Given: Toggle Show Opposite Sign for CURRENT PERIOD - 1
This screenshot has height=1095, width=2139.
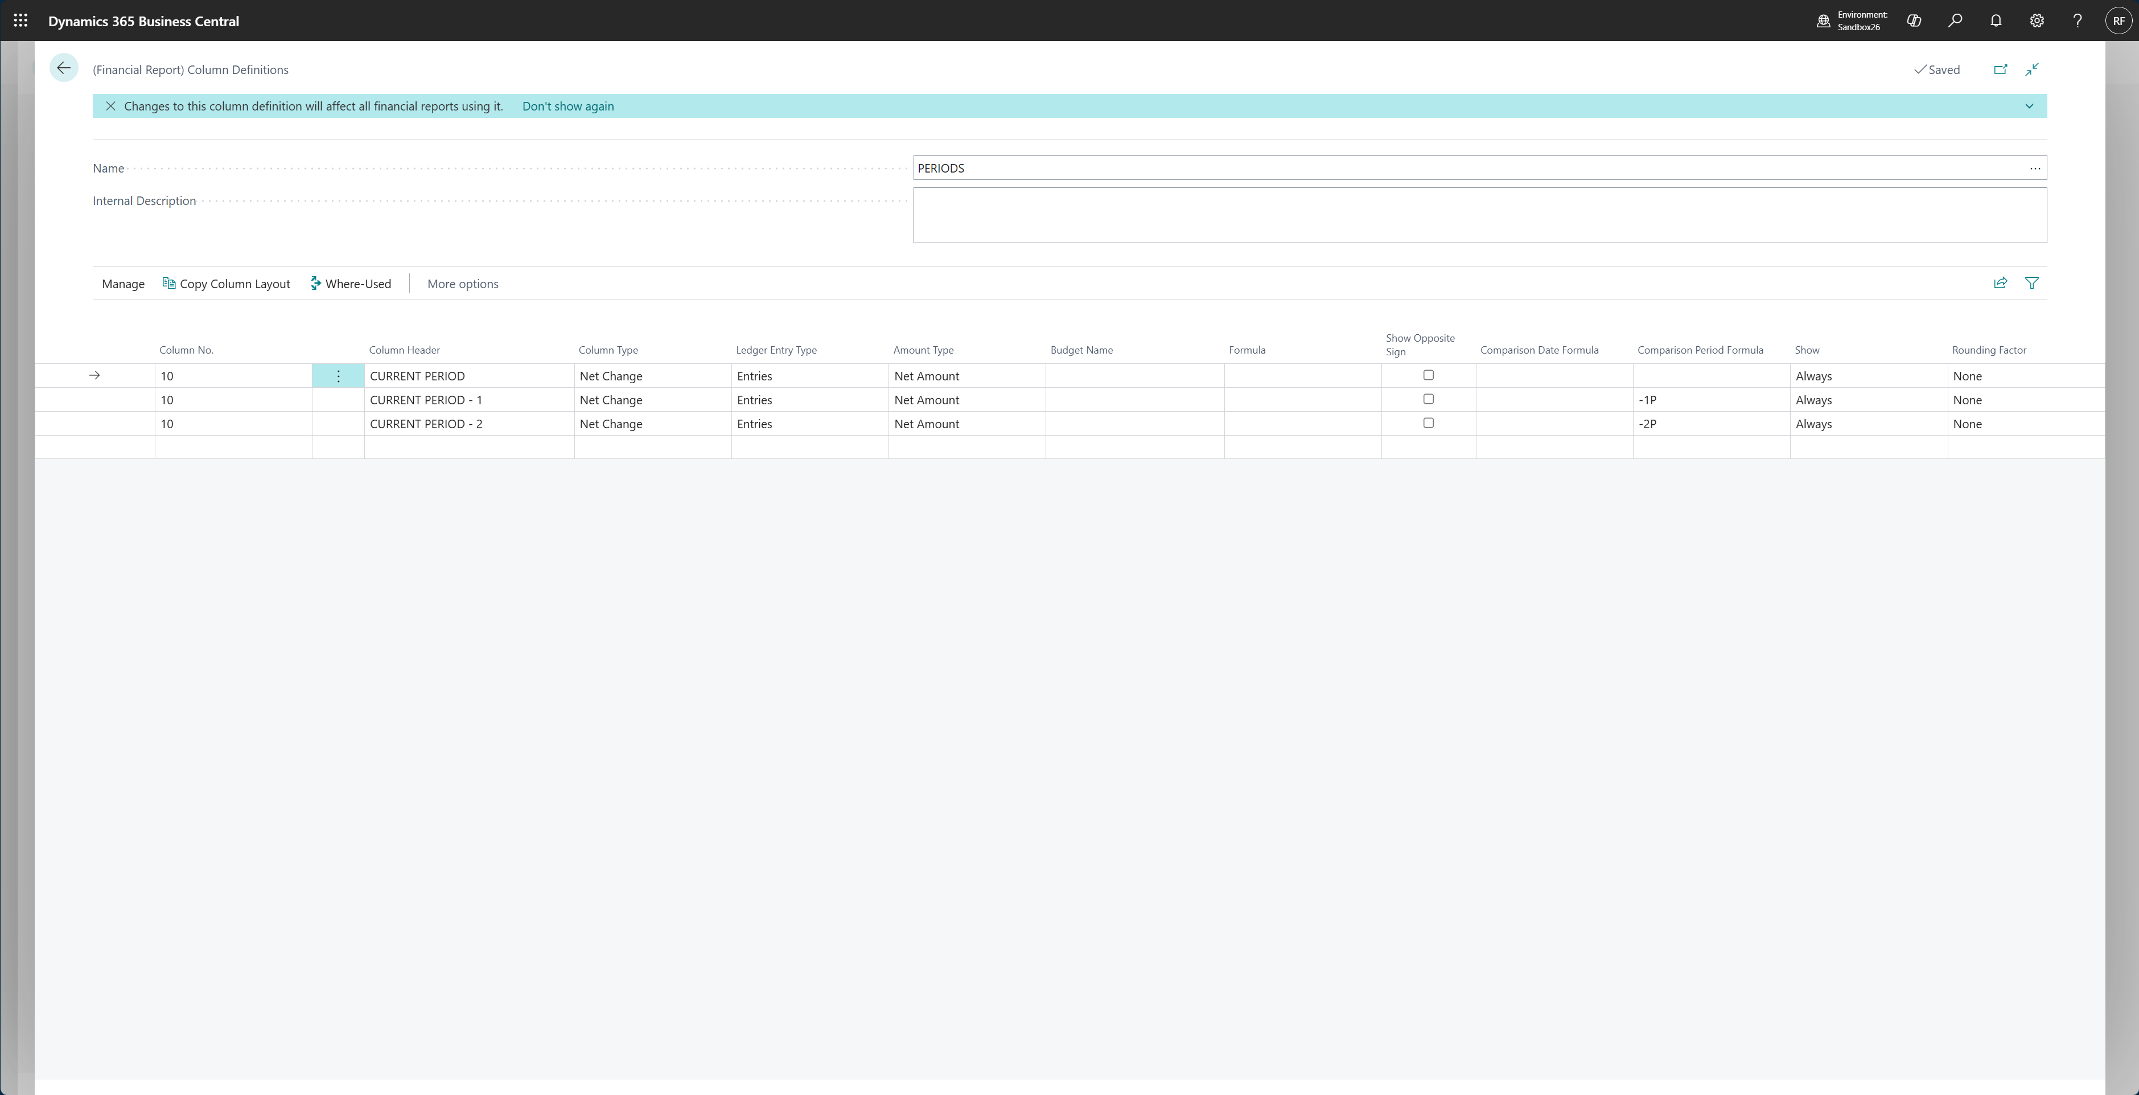Looking at the screenshot, I should (1428, 400).
